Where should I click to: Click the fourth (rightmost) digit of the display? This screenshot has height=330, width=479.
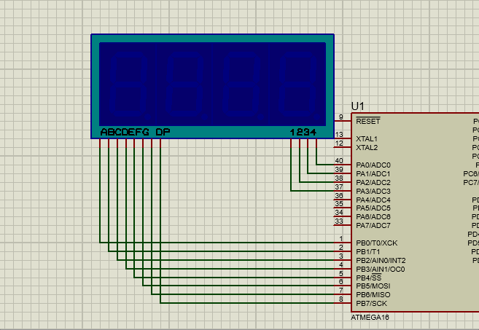(x=300, y=85)
